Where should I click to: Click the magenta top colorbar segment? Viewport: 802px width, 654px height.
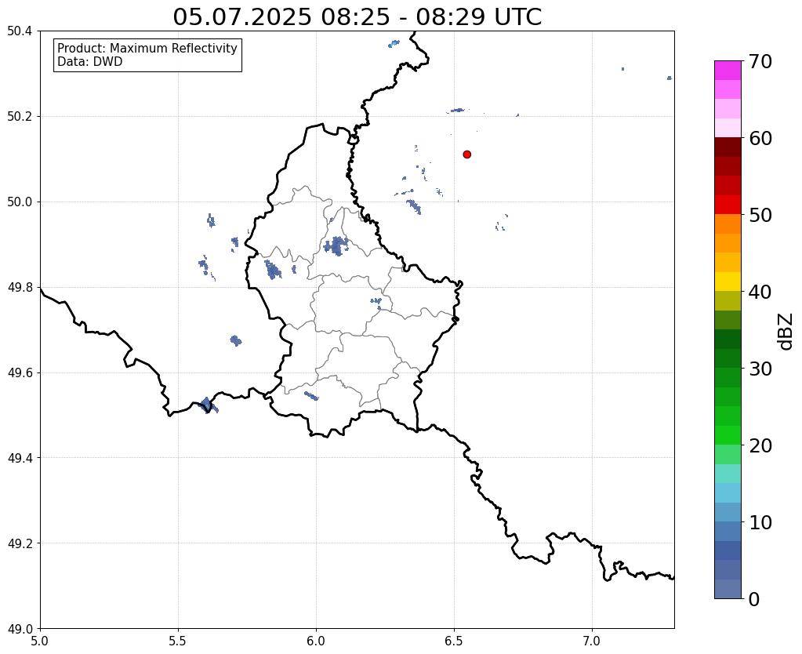click(x=728, y=71)
